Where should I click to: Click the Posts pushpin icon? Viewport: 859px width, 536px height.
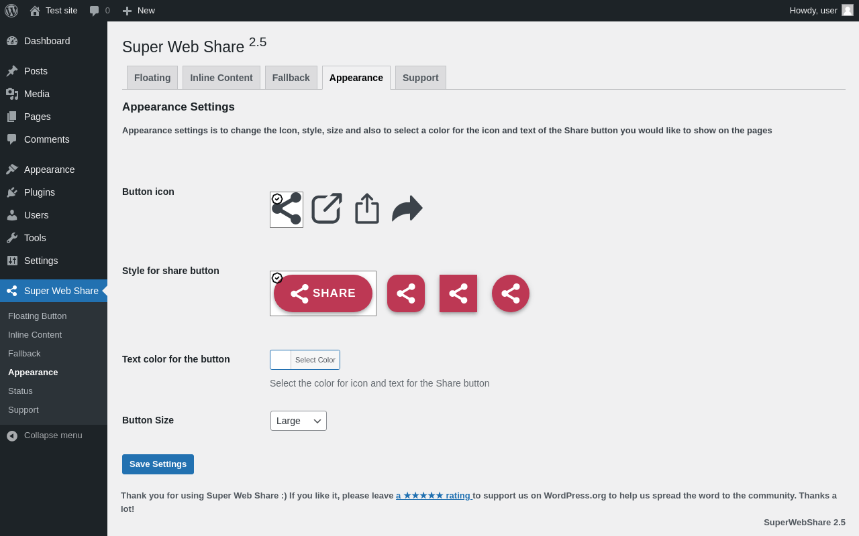(12, 71)
